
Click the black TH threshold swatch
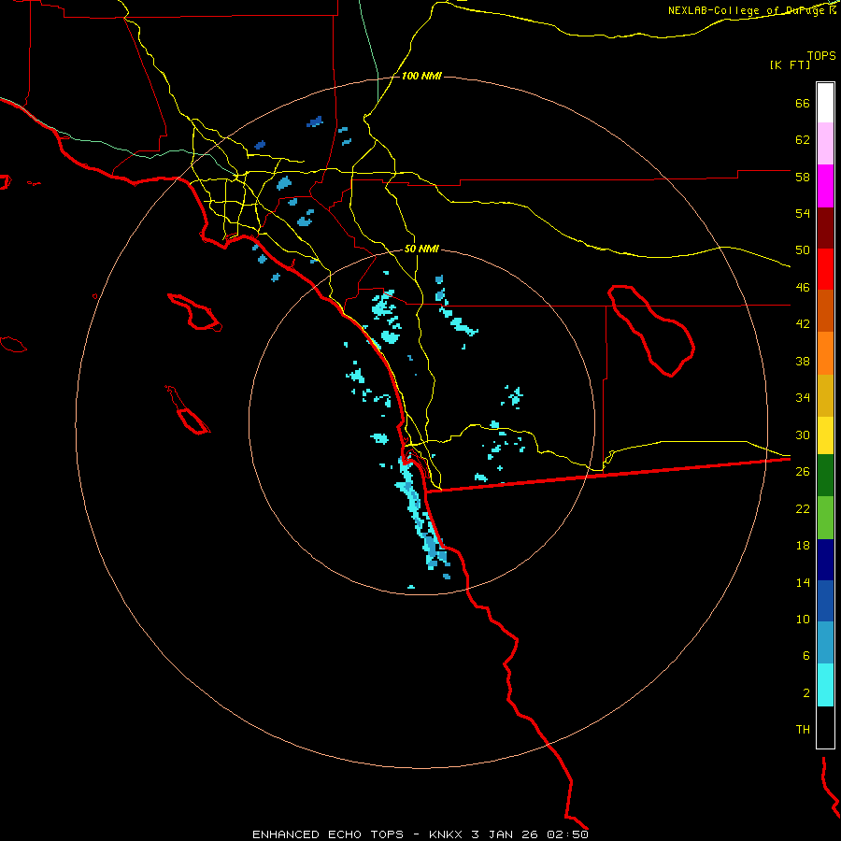[x=825, y=727]
